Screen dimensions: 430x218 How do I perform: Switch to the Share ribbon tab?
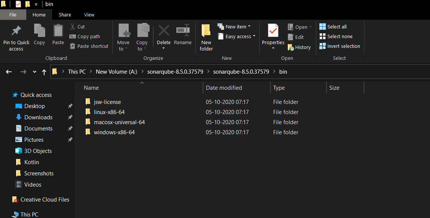(x=65, y=15)
